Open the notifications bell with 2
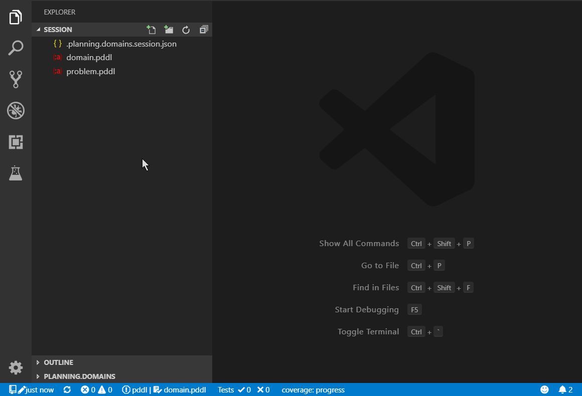 (565, 389)
